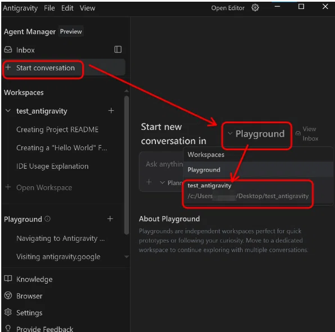The width and height of the screenshot is (335, 332).
Task: Open Creating a "Hello World" conversation
Action: click(61, 147)
